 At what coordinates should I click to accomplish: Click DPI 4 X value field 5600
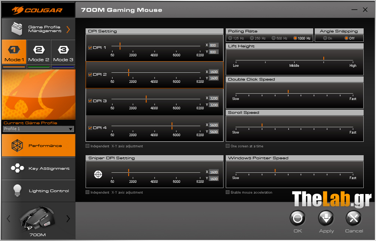tap(214, 125)
